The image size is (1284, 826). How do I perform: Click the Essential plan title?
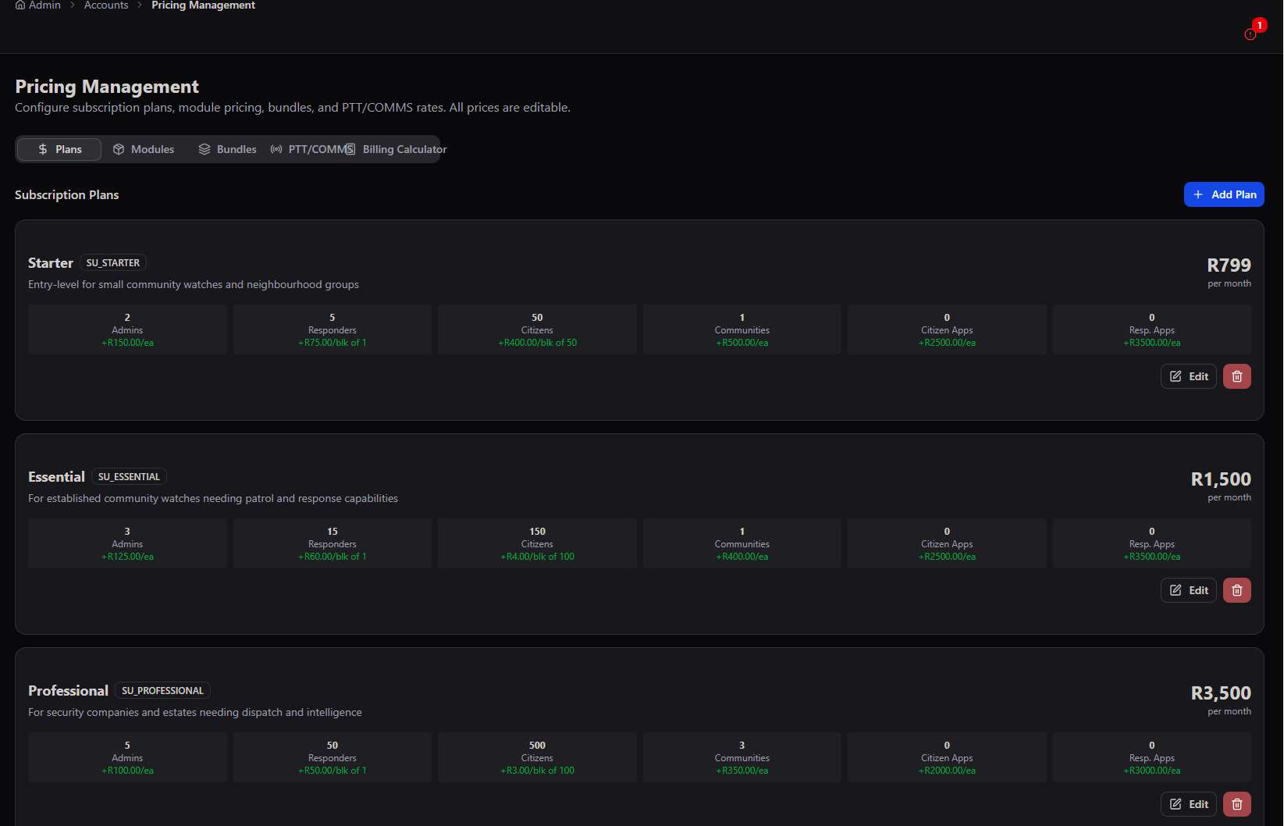pos(56,477)
